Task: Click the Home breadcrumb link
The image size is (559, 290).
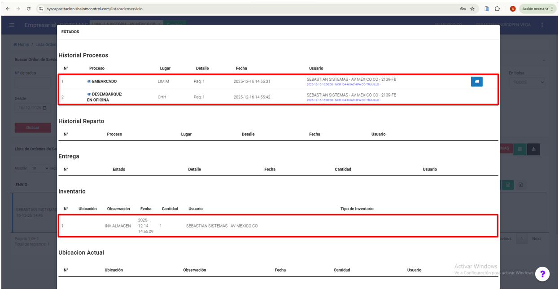Action: point(21,44)
